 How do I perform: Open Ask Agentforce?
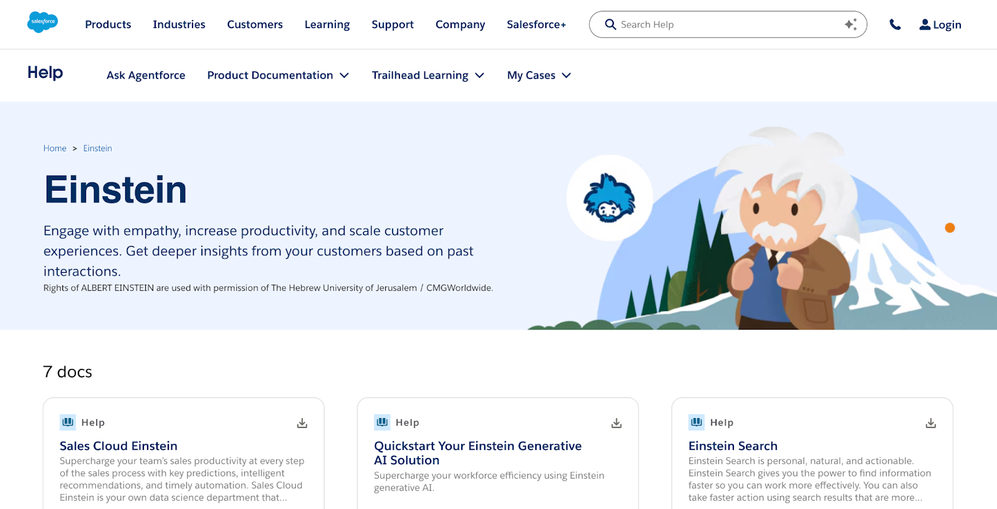click(146, 75)
